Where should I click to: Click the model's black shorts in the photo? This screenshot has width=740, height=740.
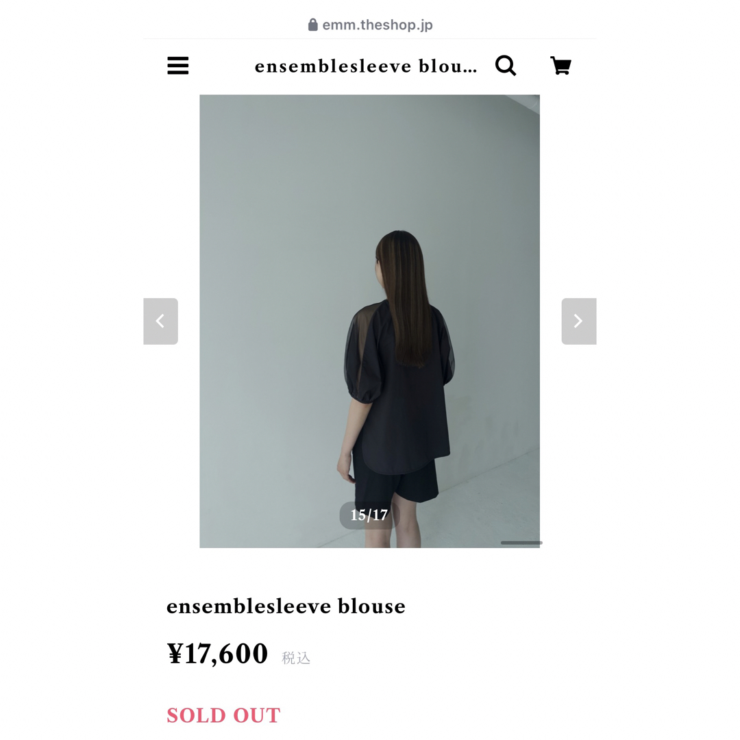(395, 486)
